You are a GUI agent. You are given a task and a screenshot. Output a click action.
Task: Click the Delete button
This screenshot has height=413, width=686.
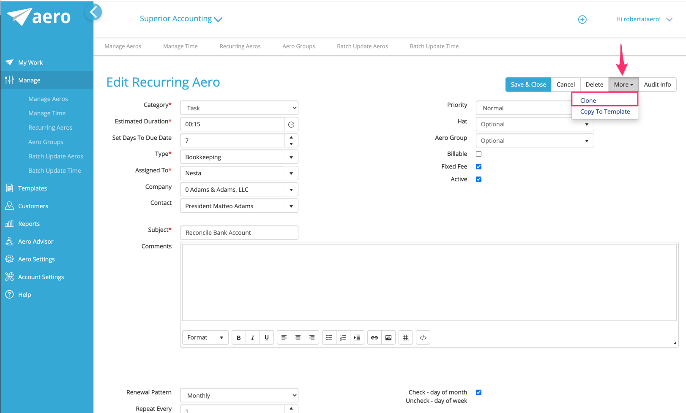pos(594,84)
